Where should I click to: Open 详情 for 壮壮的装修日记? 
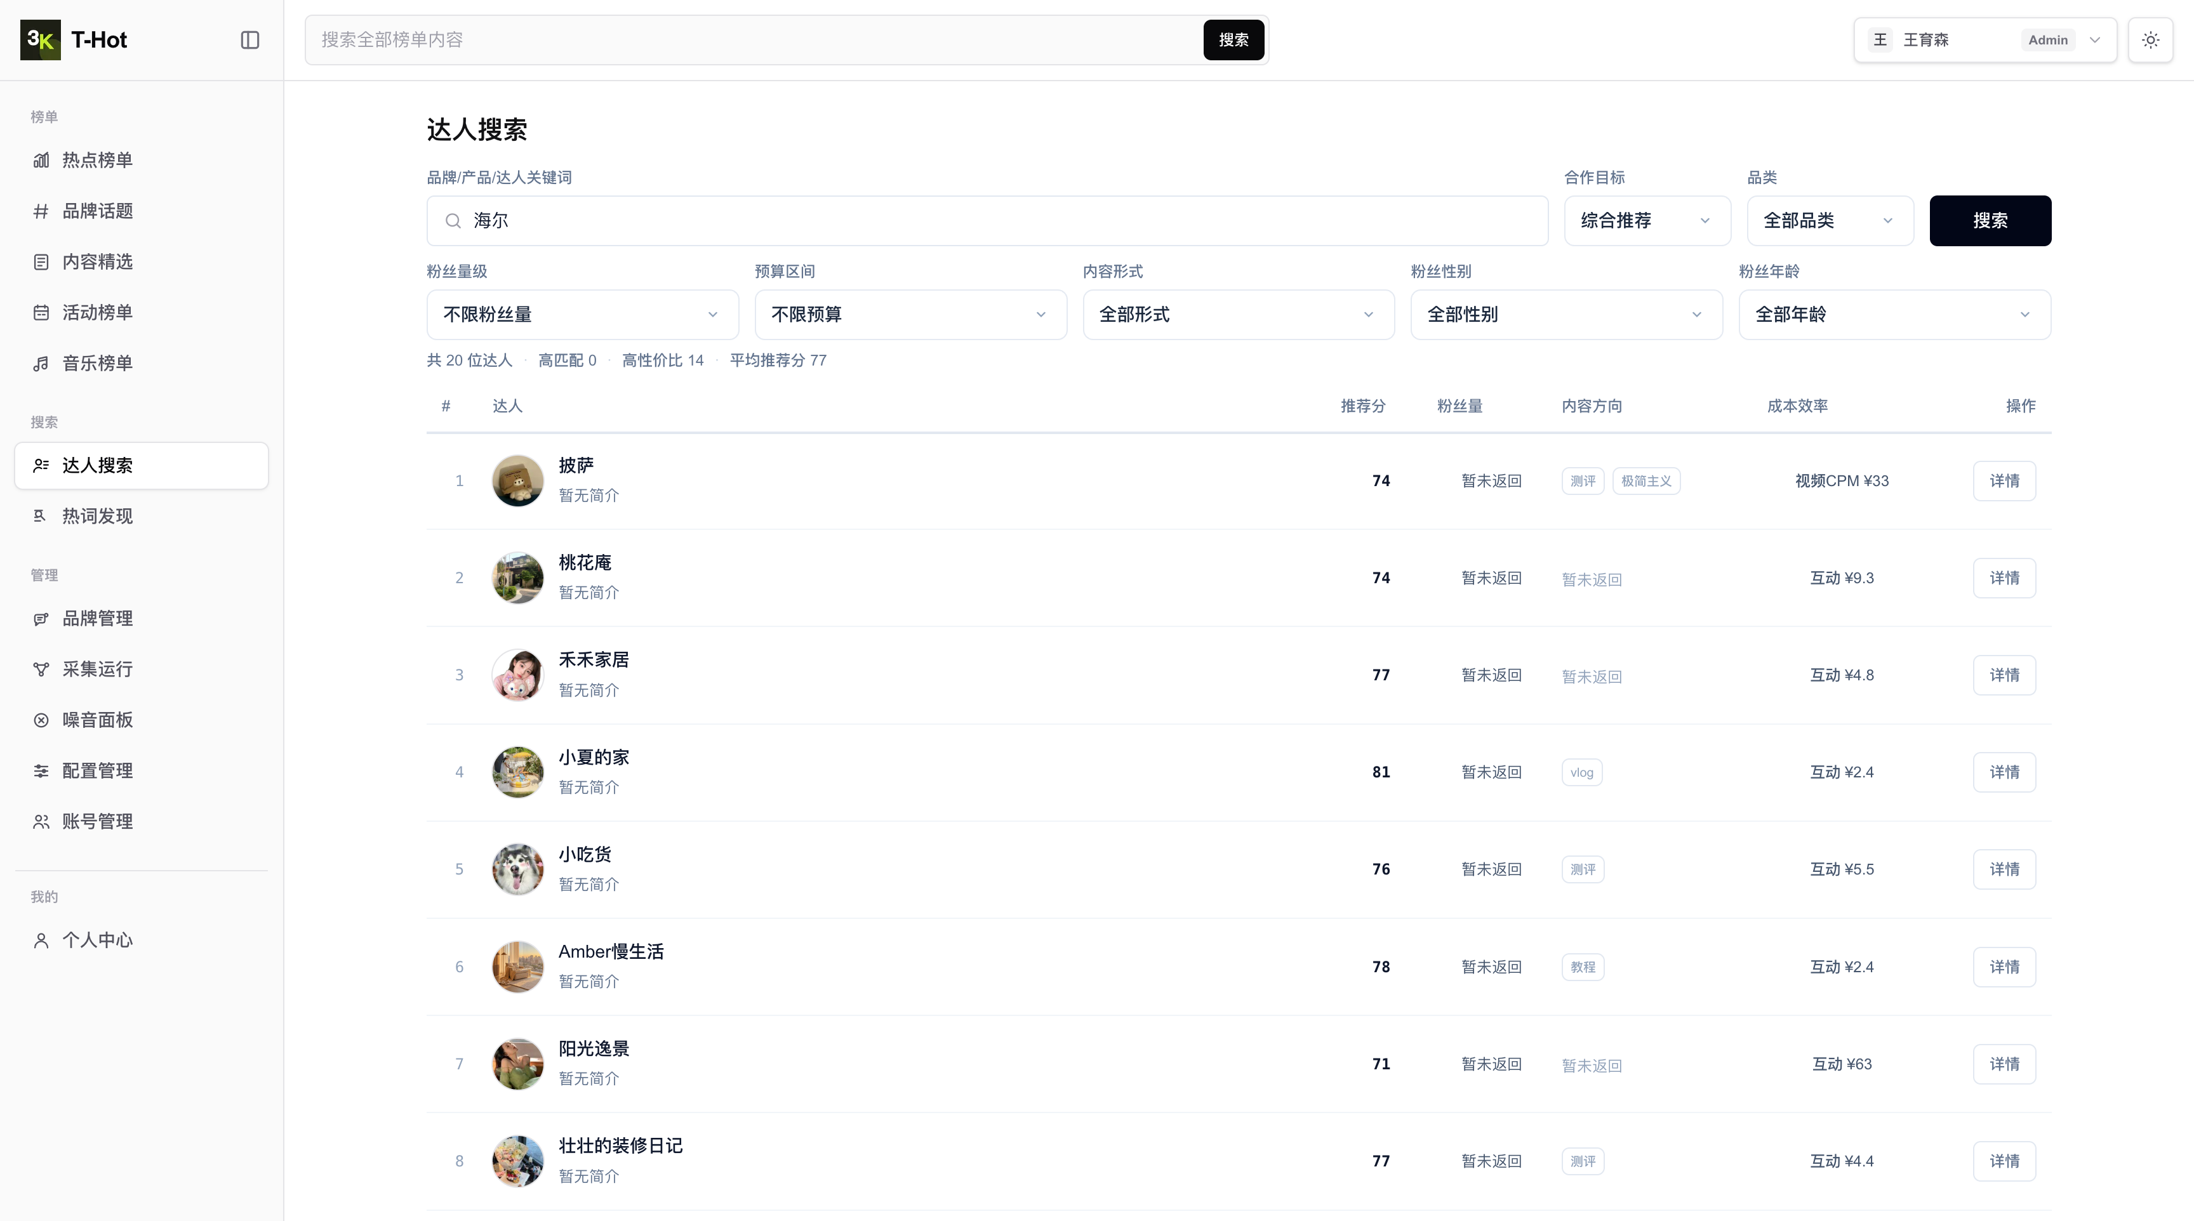tap(2004, 1161)
